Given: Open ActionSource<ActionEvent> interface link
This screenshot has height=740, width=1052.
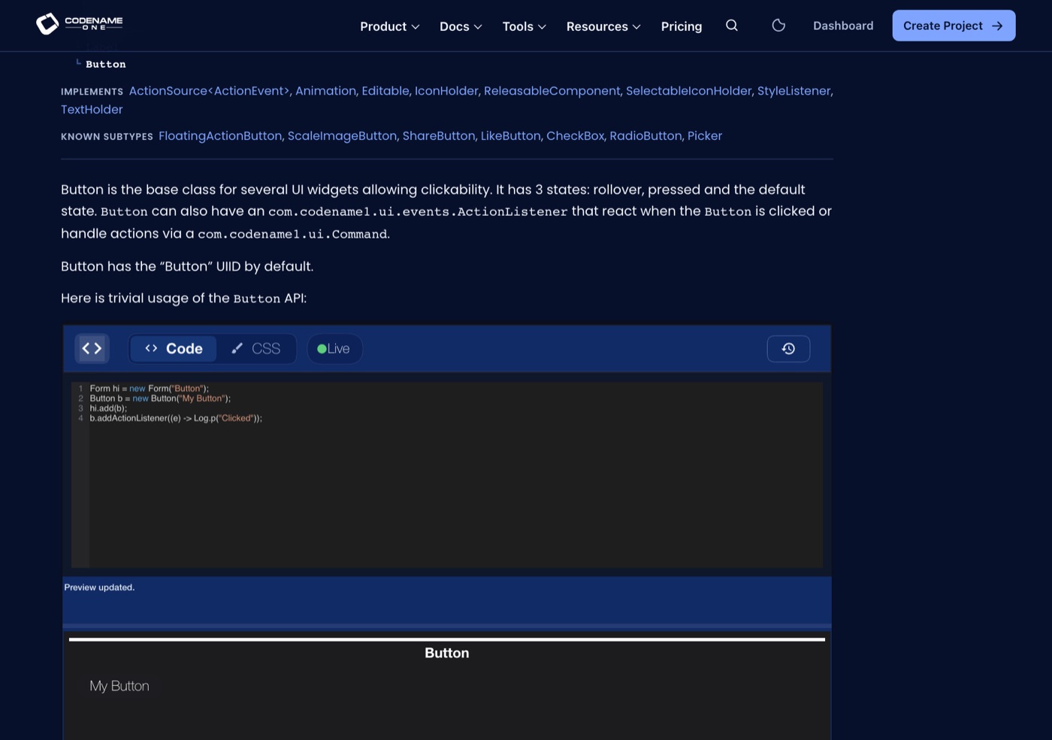Looking at the screenshot, I should coord(209,91).
